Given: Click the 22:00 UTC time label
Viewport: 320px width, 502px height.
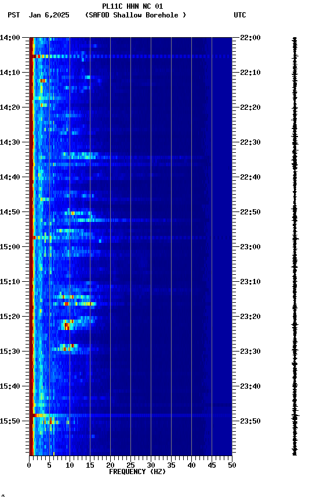Looking at the screenshot, I should [250, 38].
